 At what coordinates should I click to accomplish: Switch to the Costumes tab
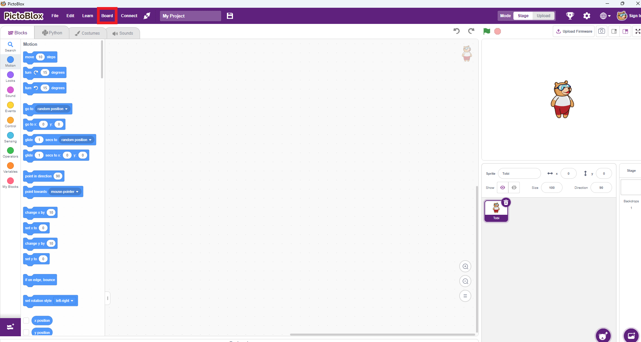pos(88,33)
